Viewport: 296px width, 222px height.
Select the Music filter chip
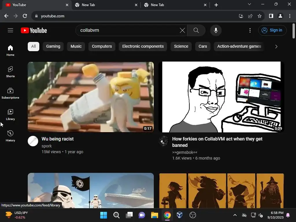[x=76, y=47]
